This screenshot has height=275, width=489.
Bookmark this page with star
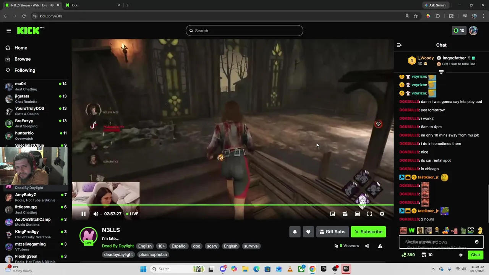(x=416, y=16)
